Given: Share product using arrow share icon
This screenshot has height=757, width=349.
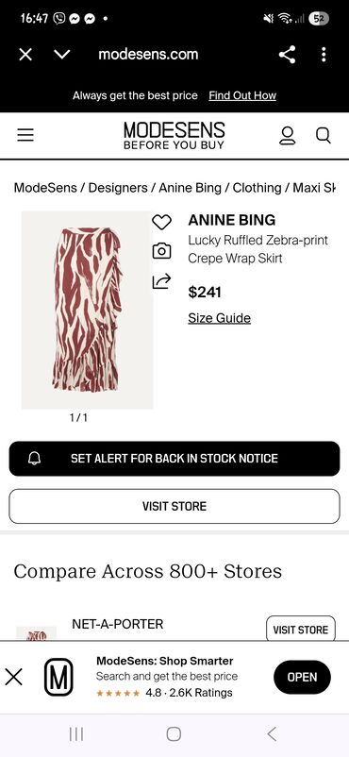Looking at the screenshot, I should click(x=161, y=281).
